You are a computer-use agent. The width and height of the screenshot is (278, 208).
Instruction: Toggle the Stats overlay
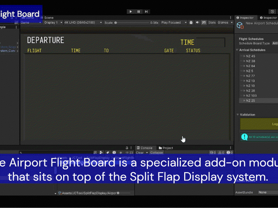pos(212,23)
